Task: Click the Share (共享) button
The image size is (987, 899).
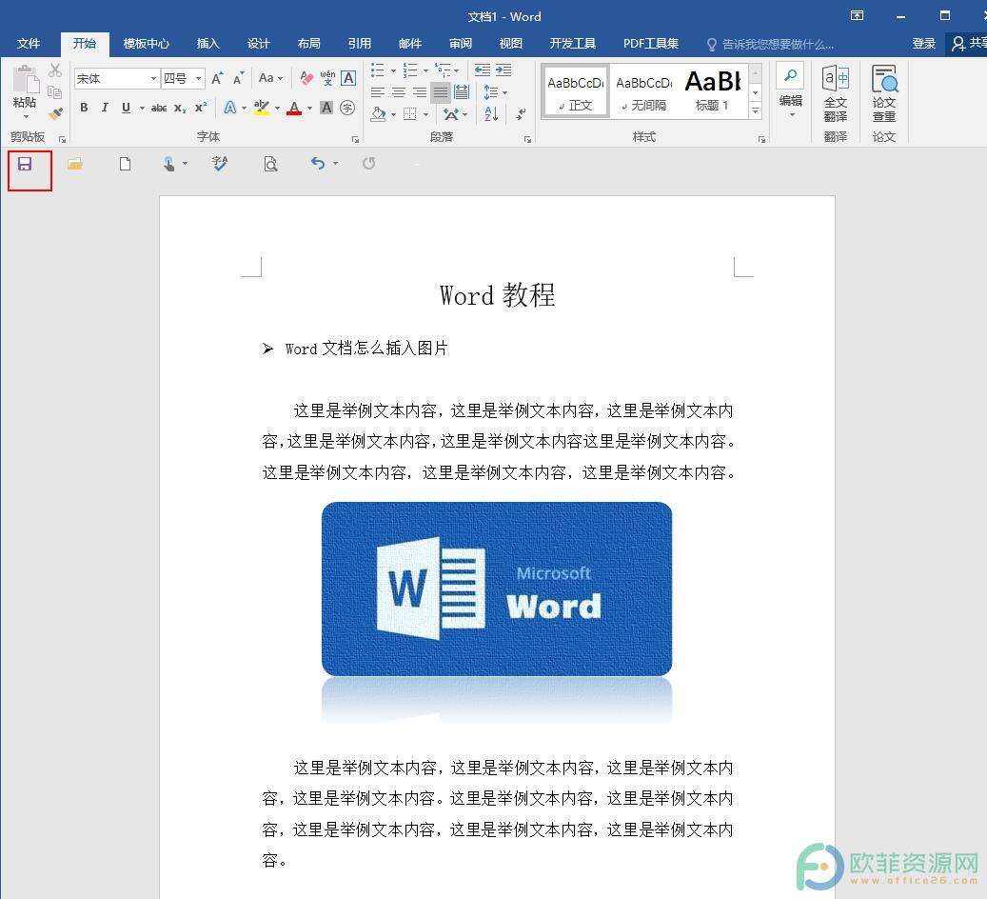Action: click(x=968, y=44)
